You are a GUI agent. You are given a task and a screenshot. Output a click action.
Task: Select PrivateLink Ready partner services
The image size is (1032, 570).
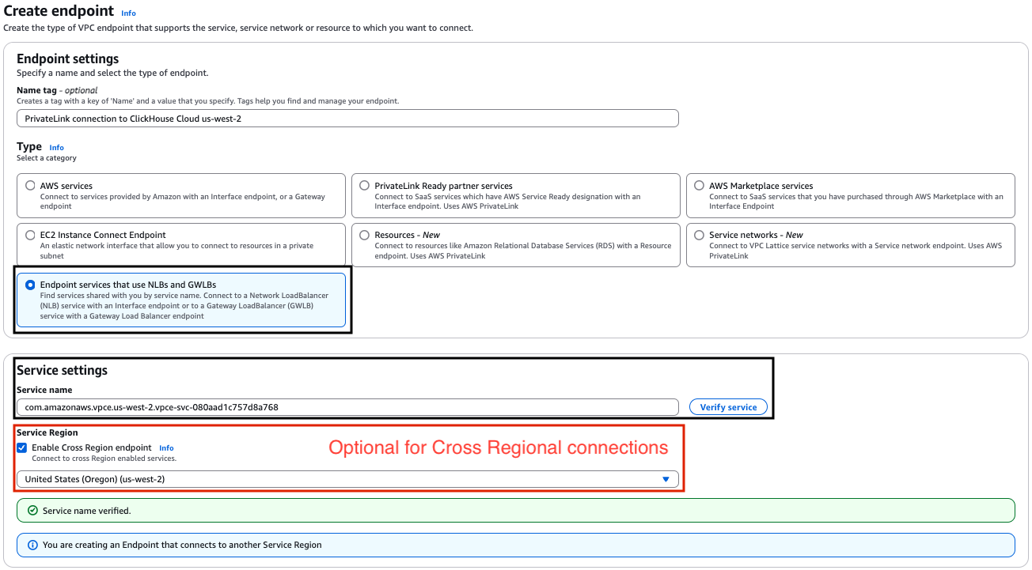365,185
